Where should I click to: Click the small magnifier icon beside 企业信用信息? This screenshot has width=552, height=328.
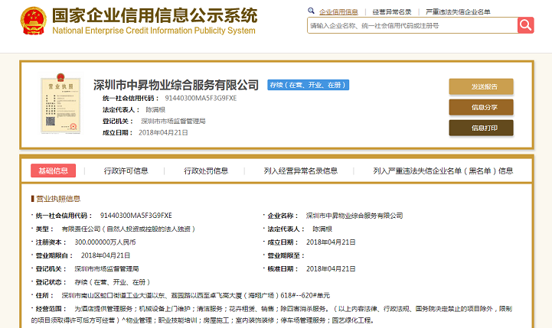click(310, 11)
